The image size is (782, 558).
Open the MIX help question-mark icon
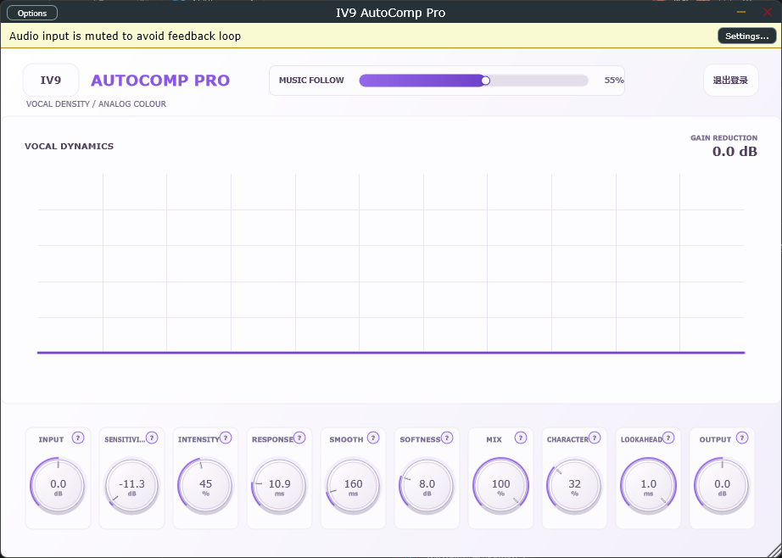tap(521, 438)
